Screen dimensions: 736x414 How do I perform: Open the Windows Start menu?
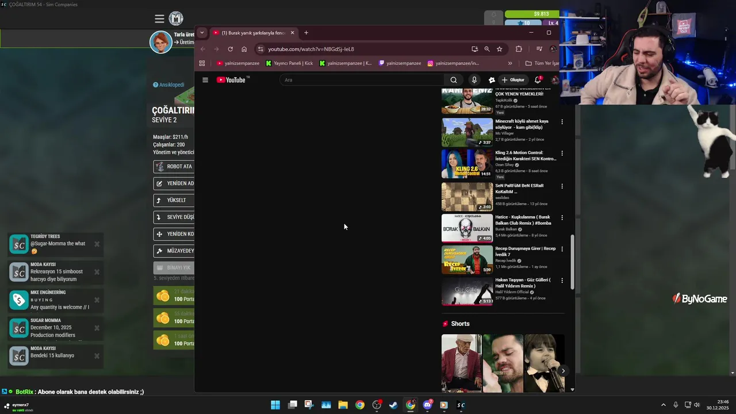tap(275, 405)
